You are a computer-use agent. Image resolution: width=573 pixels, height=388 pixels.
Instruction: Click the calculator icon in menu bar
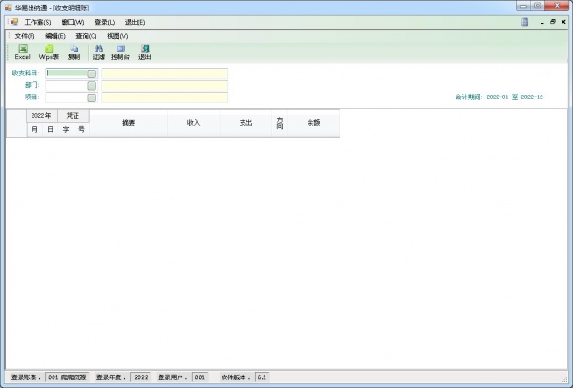click(524, 22)
